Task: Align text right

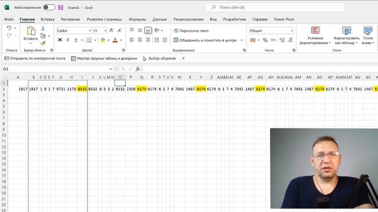Action: pos(148,40)
